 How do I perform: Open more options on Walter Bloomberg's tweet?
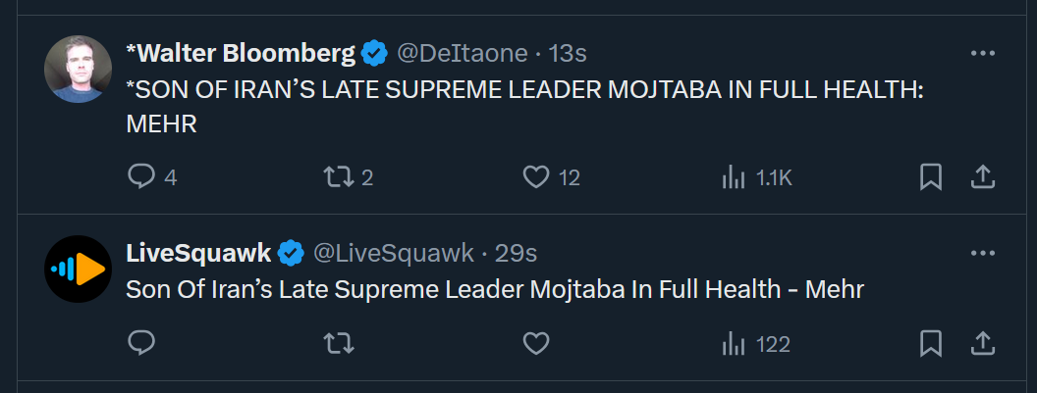pos(983,54)
